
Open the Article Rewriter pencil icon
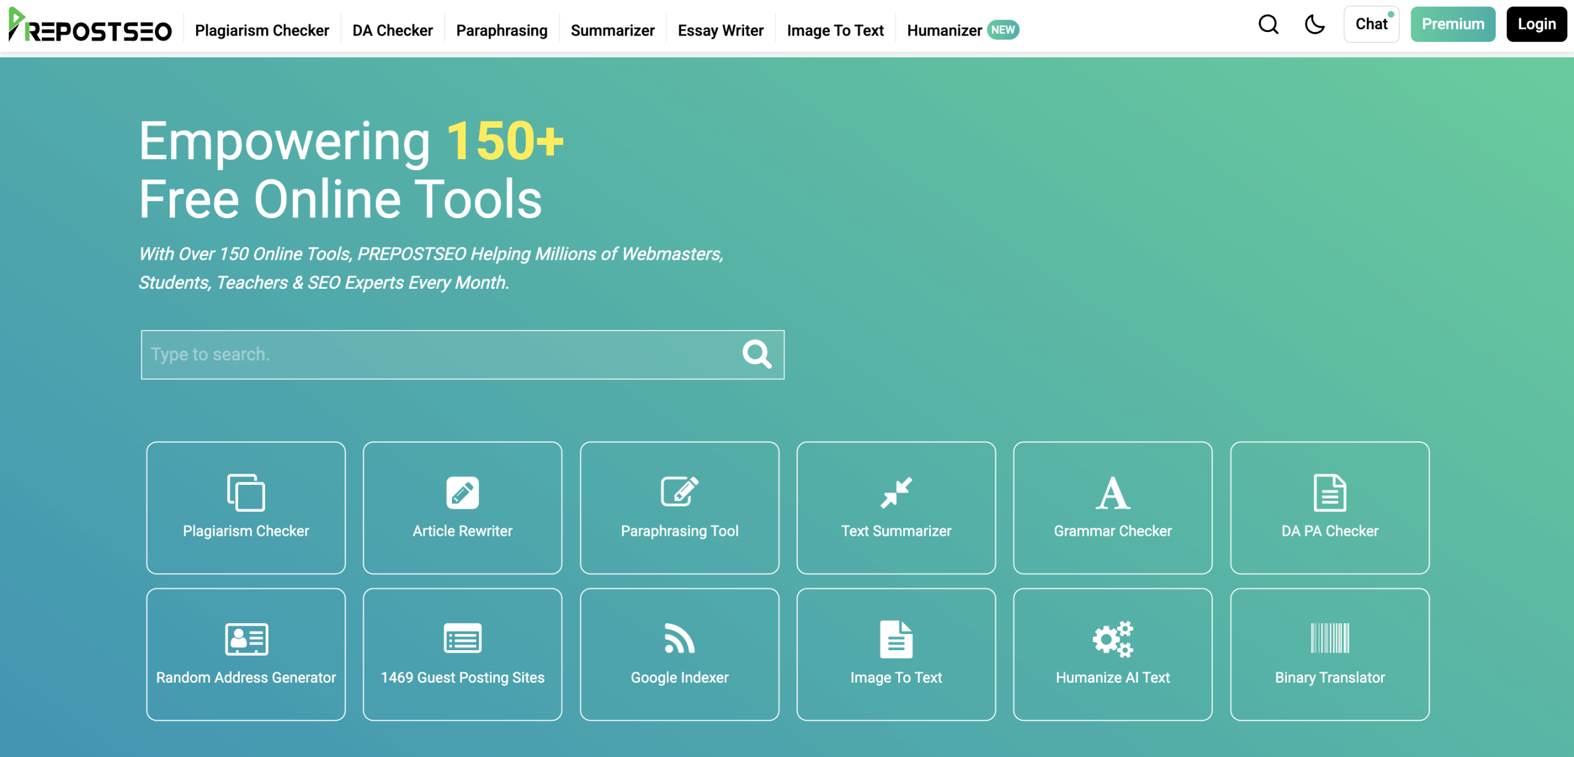[x=462, y=493]
